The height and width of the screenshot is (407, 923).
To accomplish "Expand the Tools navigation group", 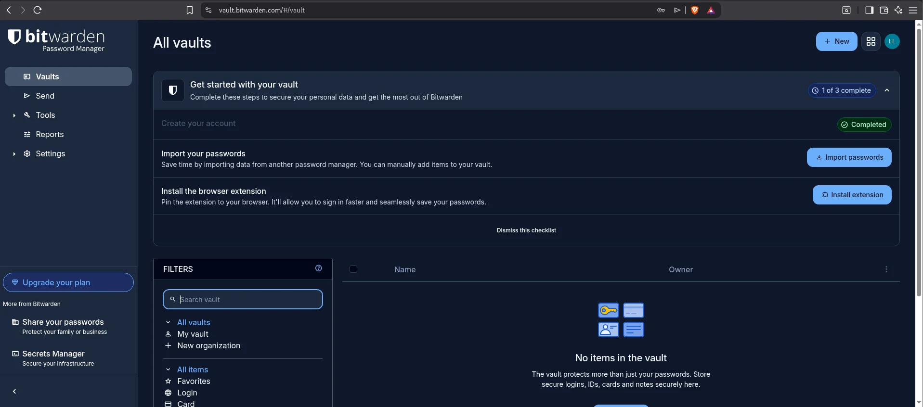I will click(x=14, y=115).
